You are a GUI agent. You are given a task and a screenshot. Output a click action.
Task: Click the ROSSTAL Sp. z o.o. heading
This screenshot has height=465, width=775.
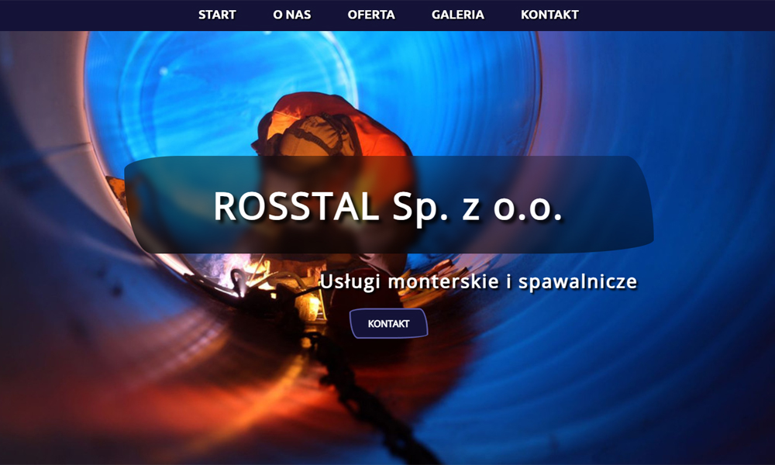(x=387, y=206)
